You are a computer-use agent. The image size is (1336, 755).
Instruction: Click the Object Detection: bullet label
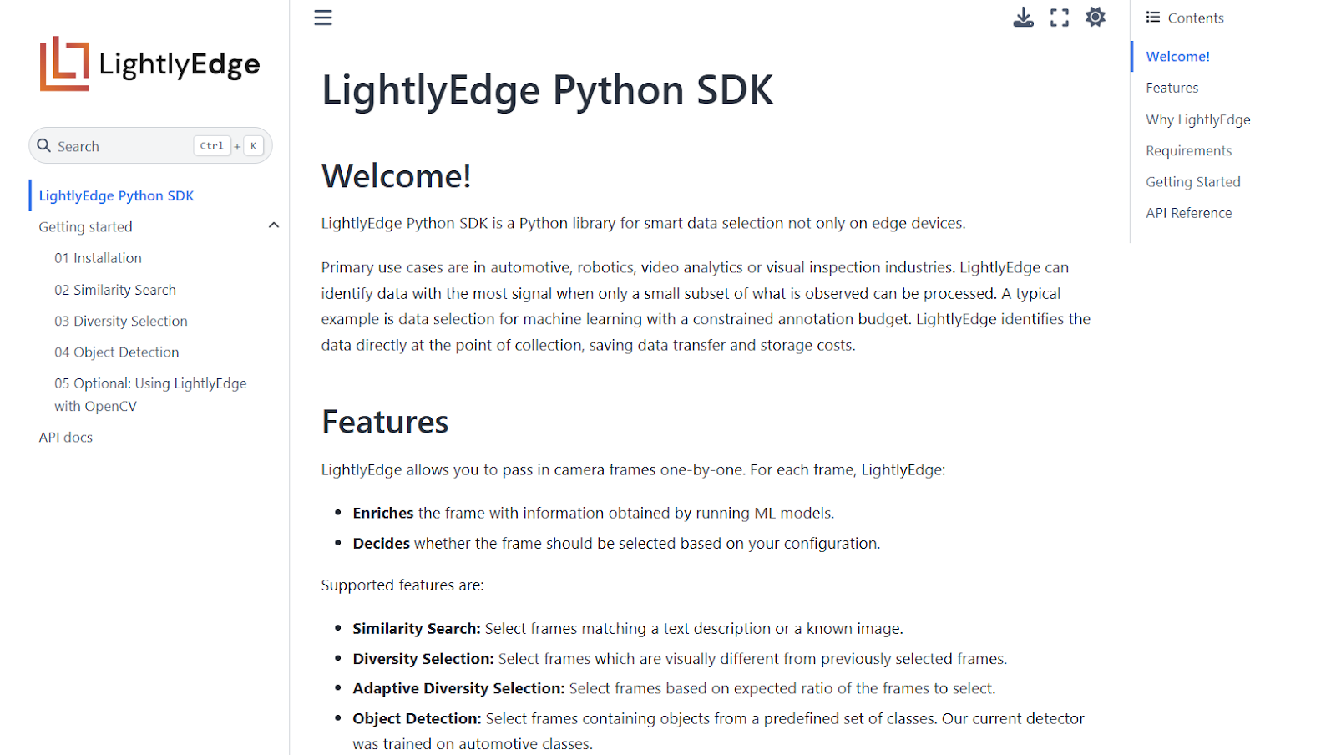click(x=417, y=718)
